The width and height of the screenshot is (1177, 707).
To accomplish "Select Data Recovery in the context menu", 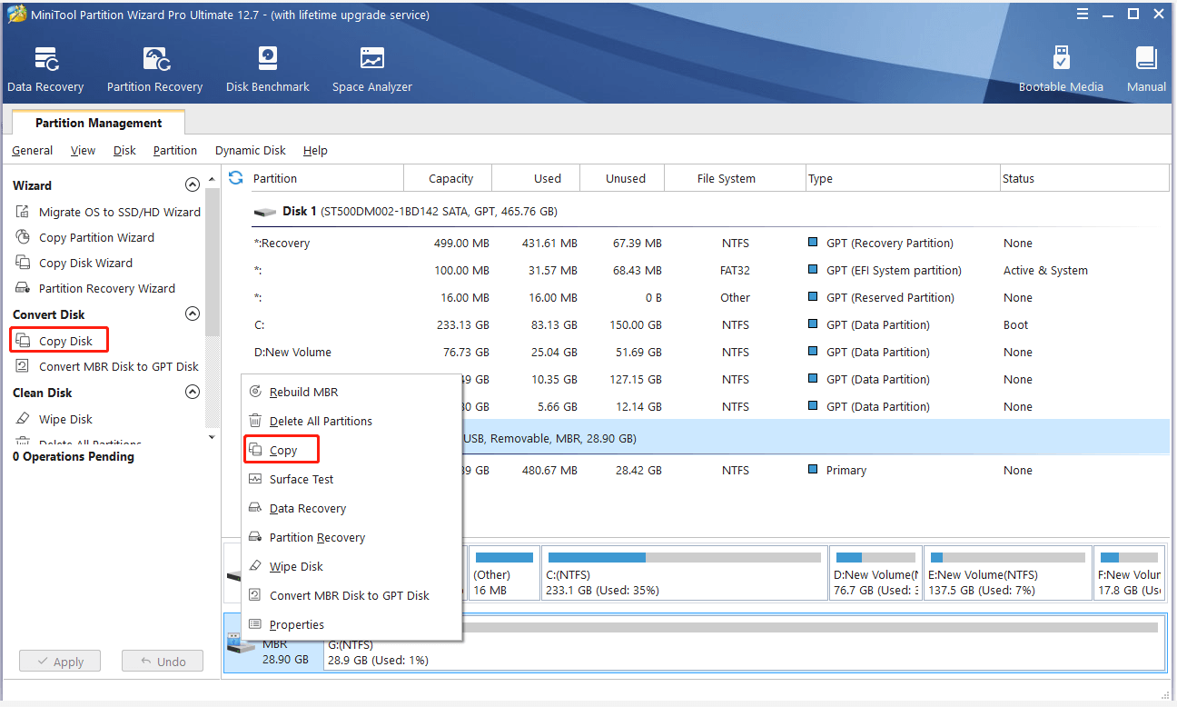I will pyautogui.click(x=351, y=508).
